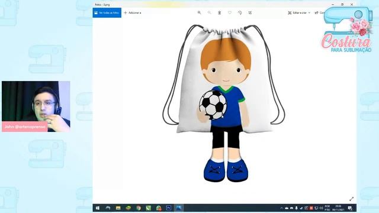
Task: Select the crop tool icon
Action: click(x=250, y=12)
